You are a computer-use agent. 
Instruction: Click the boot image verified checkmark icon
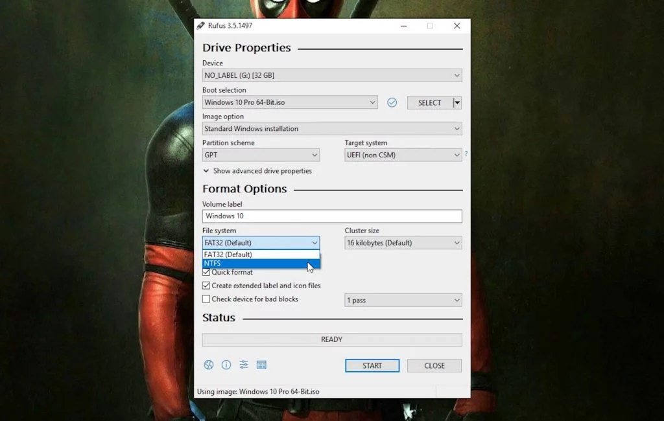coord(392,102)
